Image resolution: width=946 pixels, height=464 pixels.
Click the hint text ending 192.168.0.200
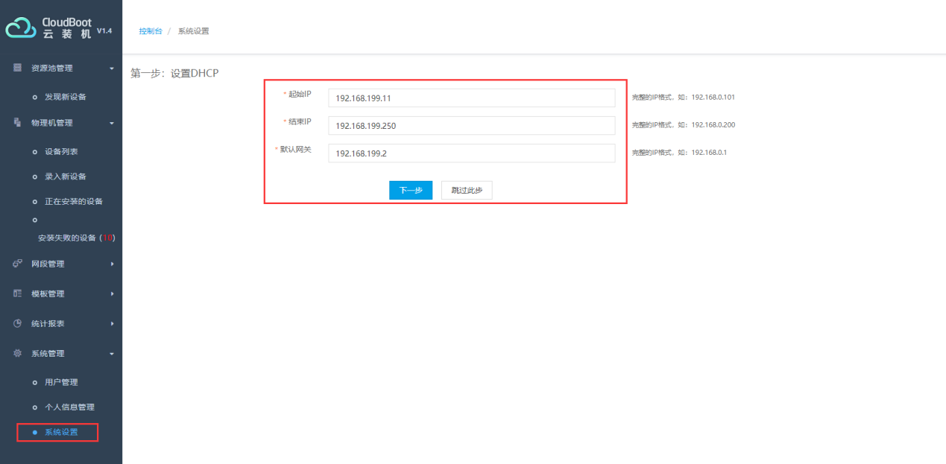(684, 125)
